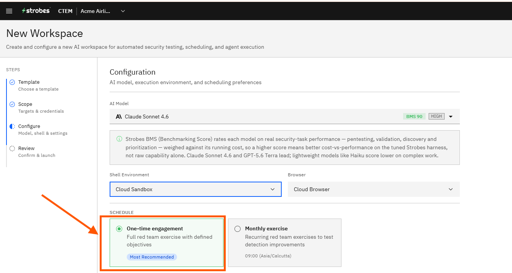Open the Review step

[26, 148]
